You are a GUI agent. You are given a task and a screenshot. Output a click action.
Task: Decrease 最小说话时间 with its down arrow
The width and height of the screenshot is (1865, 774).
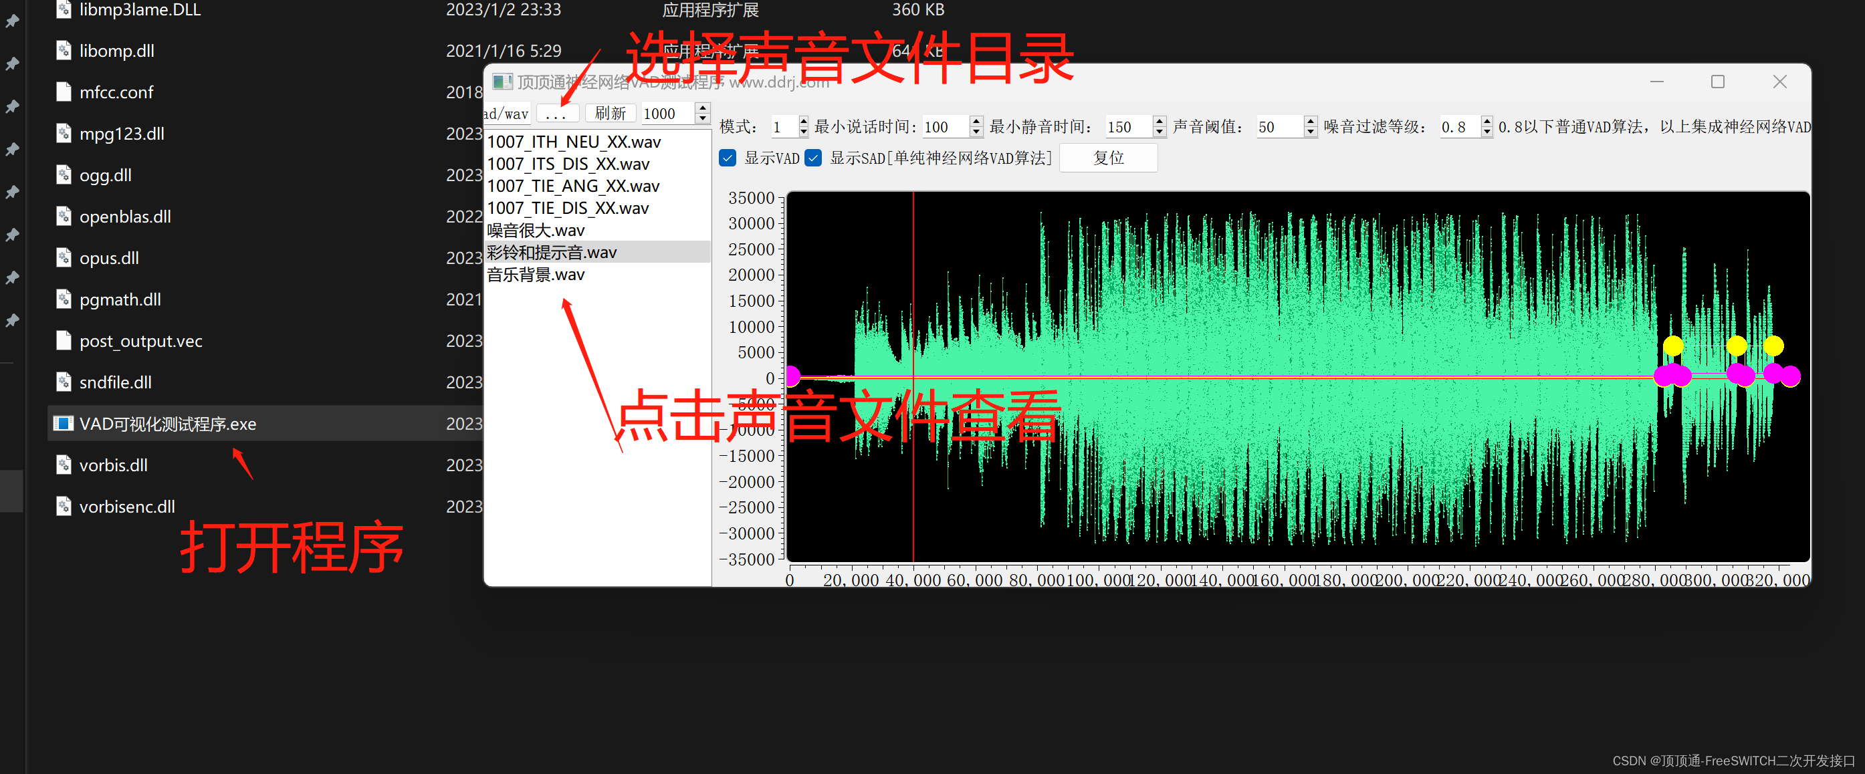pos(976,132)
